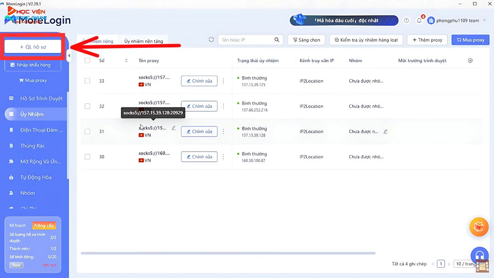Collapse the sidebar with arrow handle
494x278 pixels.
coord(69,55)
